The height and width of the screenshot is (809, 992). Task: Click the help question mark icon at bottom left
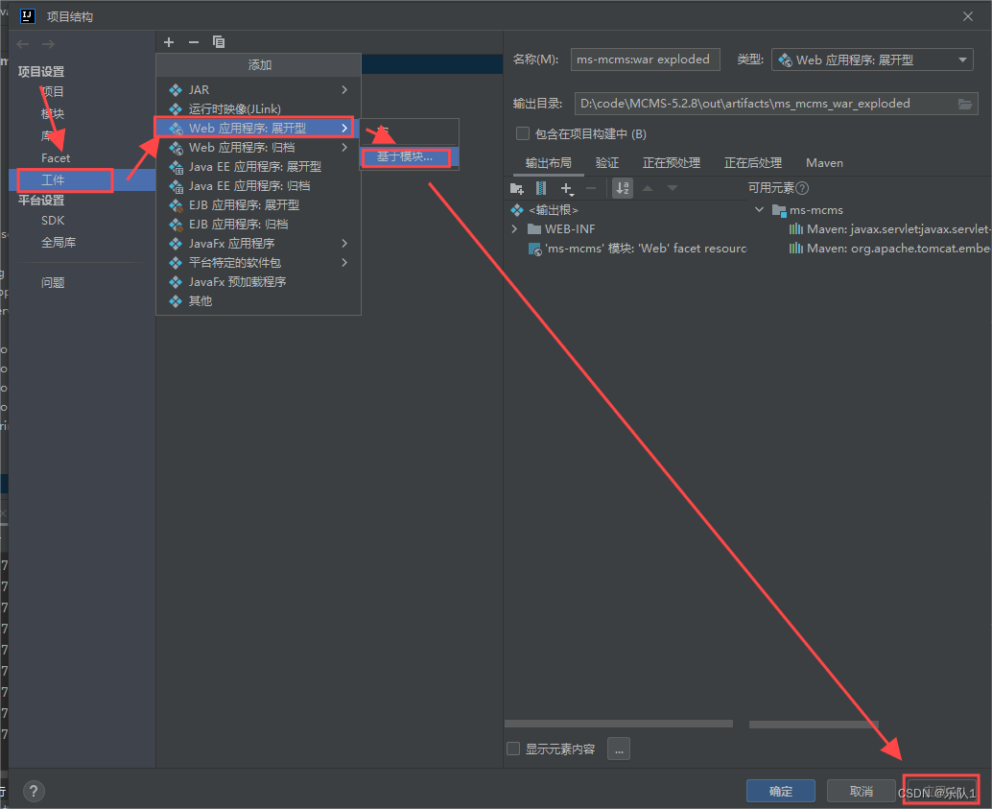click(34, 791)
